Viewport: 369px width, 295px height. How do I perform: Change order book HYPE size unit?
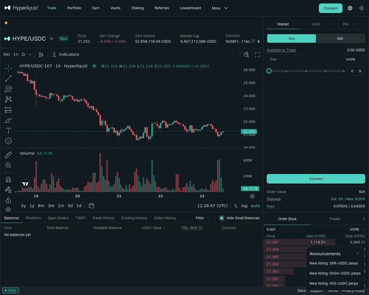point(357,230)
